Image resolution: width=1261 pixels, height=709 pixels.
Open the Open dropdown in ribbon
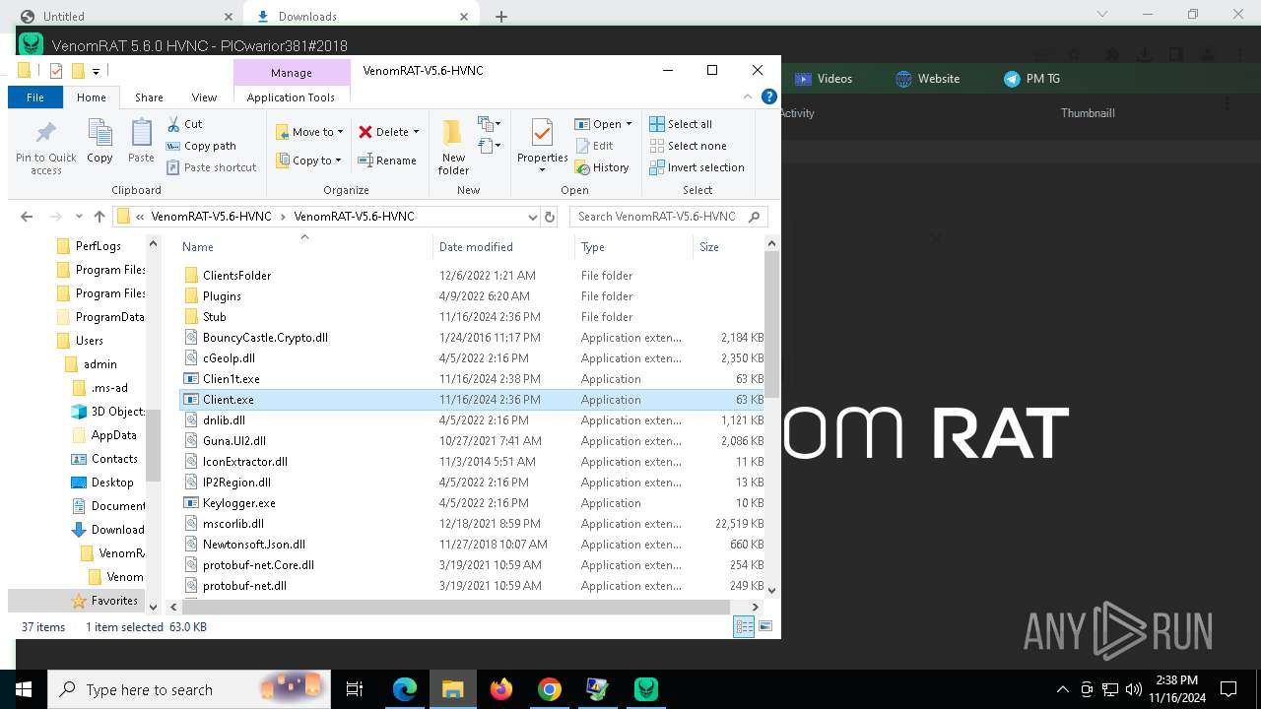605,124
